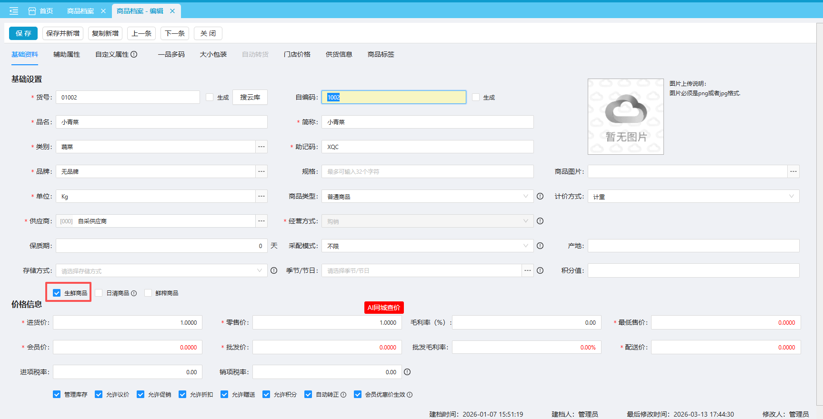
Task: Open category picker ellipsis for 类别
Action: pyautogui.click(x=261, y=147)
